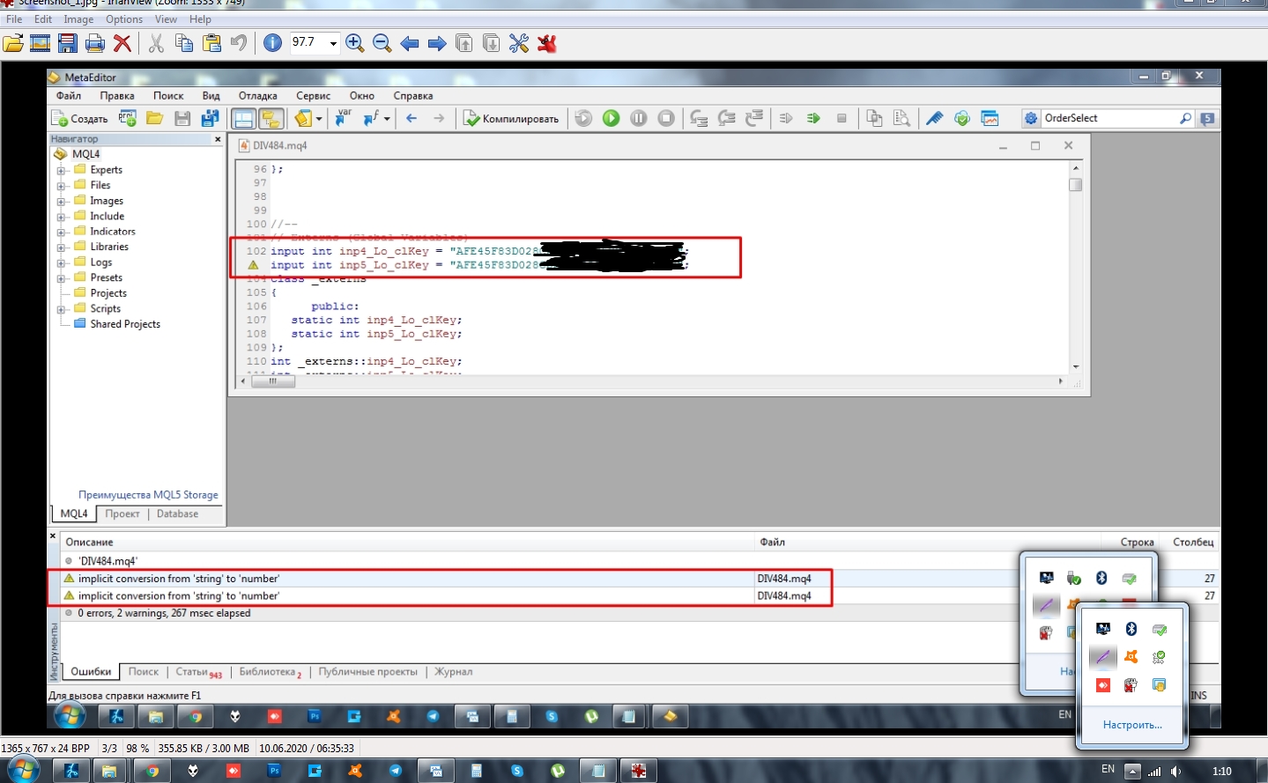Open the zoom percentage dropdown showing 97.7
Screen dimensions: 1268x783
click(333, 43)
